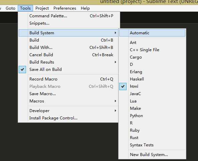
Task: Select C++ Single File build system
Action: [x=152, y=50]
